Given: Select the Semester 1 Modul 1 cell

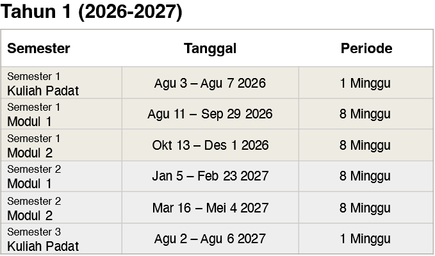Looking at the screenshot, I should tap(38, 115).
